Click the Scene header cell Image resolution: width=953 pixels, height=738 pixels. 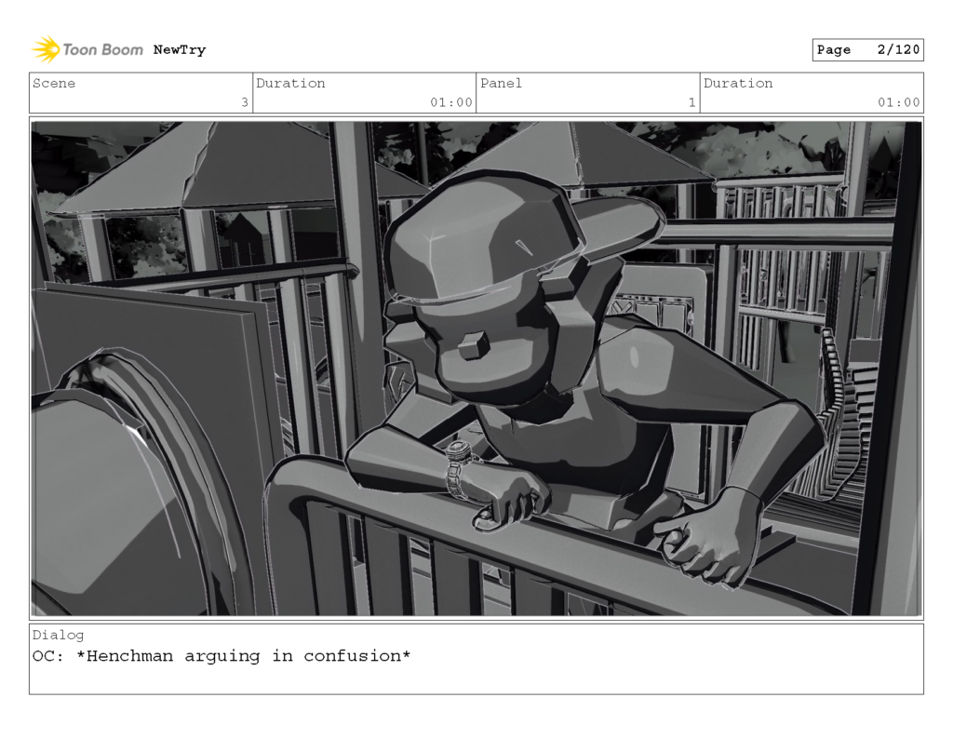click(x=53, y=83)
